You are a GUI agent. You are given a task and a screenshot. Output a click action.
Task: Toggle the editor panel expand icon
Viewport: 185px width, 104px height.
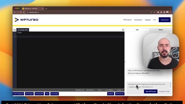[x=123, y=30]
